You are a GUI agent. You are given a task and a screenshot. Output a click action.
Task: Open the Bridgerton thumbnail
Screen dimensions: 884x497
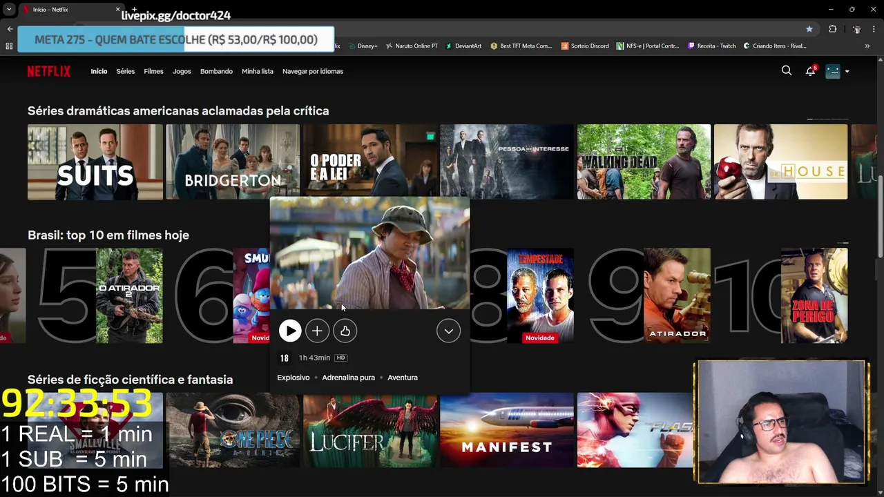coord(233,162)
